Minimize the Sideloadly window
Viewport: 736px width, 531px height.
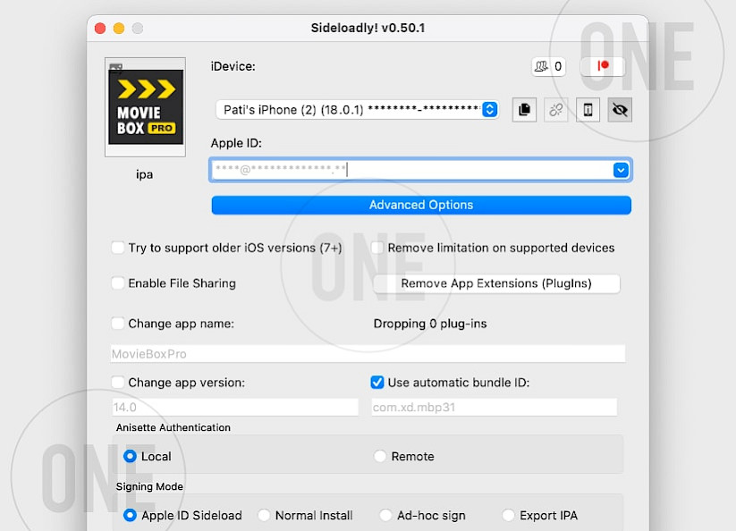click(x=119, y=28)
